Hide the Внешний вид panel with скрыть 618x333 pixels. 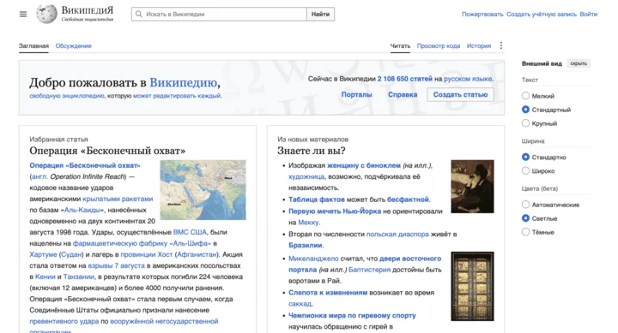[579, 63]
